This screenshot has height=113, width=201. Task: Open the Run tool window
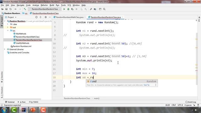[x=22, y=102]
